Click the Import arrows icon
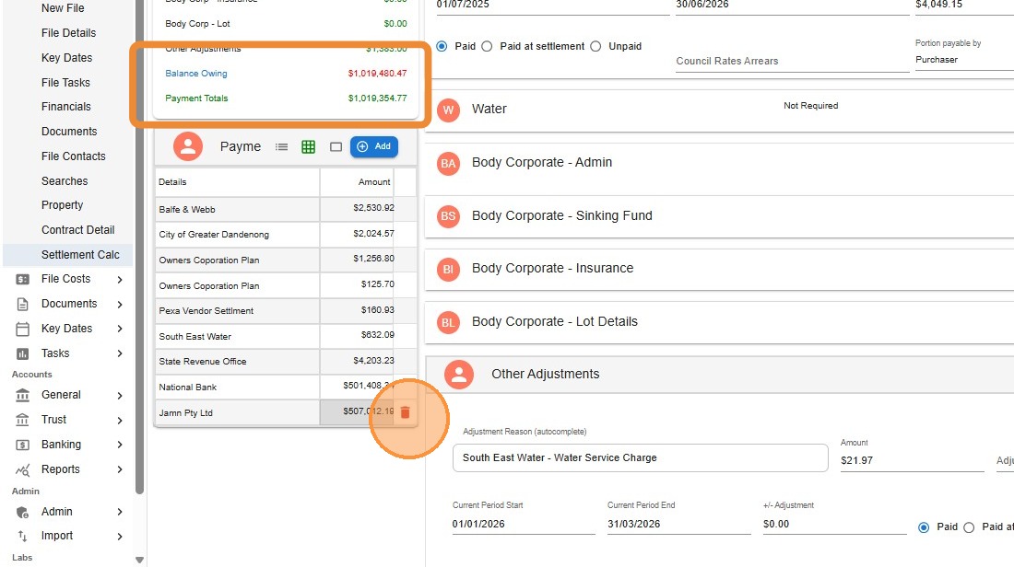Image resolution: width=1014 pixels, height=567 pixels. (23, 536)
